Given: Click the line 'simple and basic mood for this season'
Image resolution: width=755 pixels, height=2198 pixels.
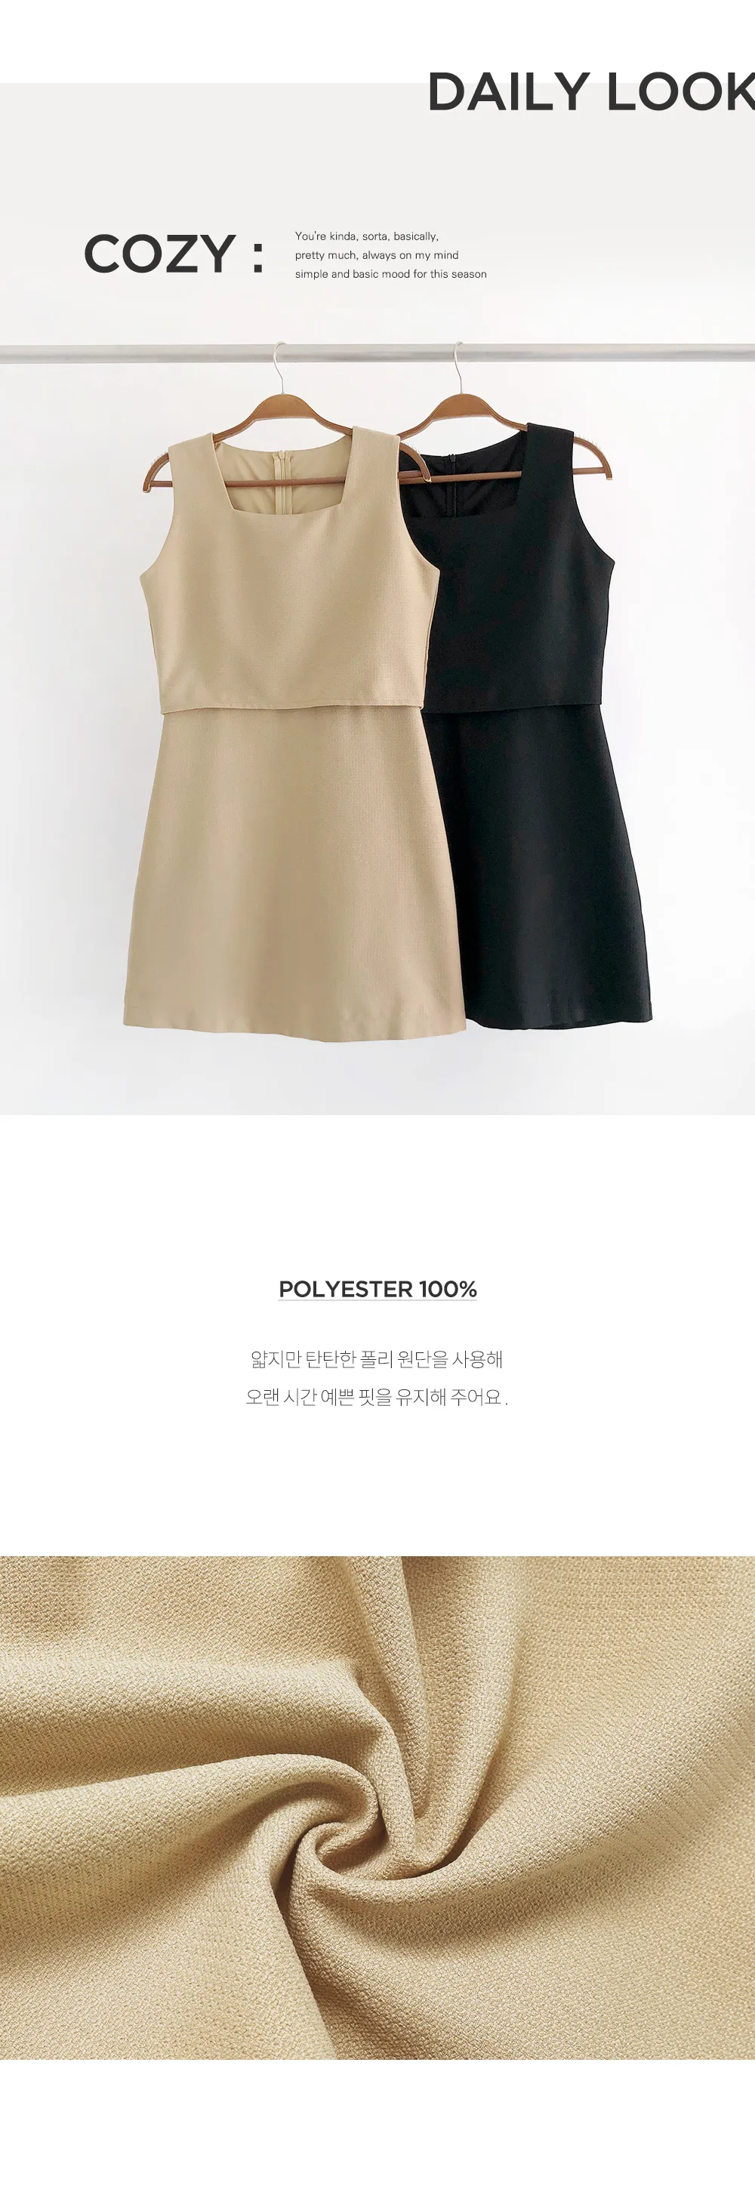Looking at the screenshot, I should [x=391, y=274].
